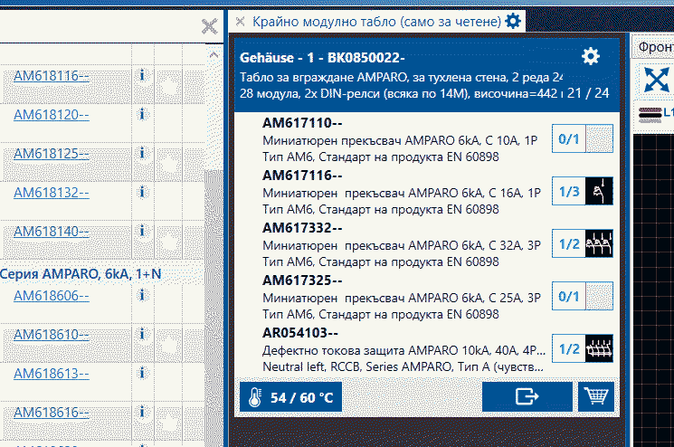The image size is (674, 447).
Task: Switch to the Крайно модулно табло tab
Action: point(376,21)
